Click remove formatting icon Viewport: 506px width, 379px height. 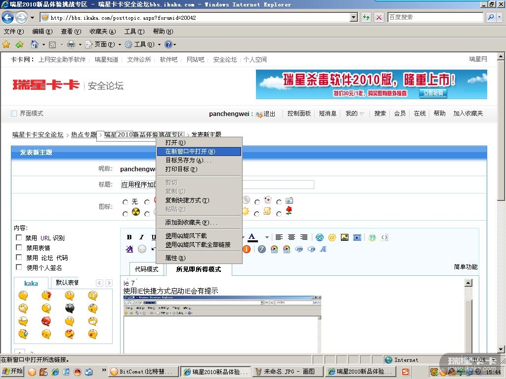point(129,249)
